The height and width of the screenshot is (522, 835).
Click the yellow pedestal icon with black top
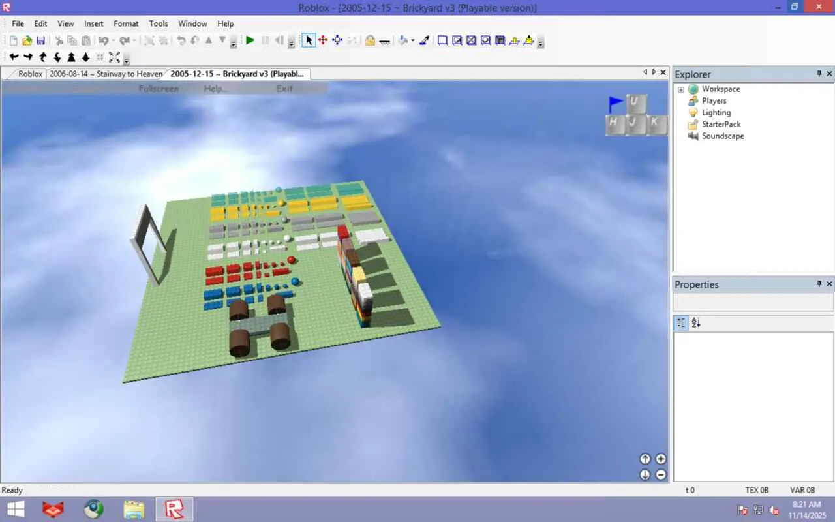(x=528, y=40)
